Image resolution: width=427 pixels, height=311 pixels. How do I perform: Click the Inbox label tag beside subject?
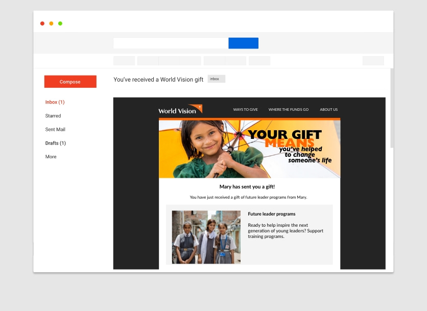(216, 79)
